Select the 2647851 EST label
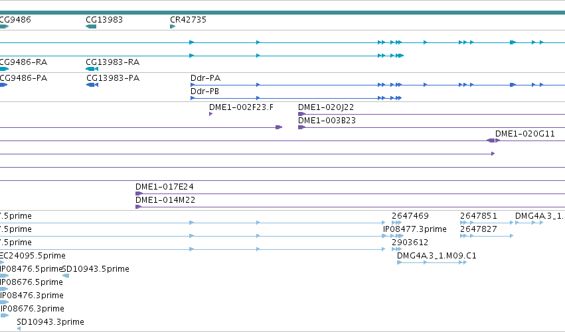565x332 pixels. (x=479, y=216)
